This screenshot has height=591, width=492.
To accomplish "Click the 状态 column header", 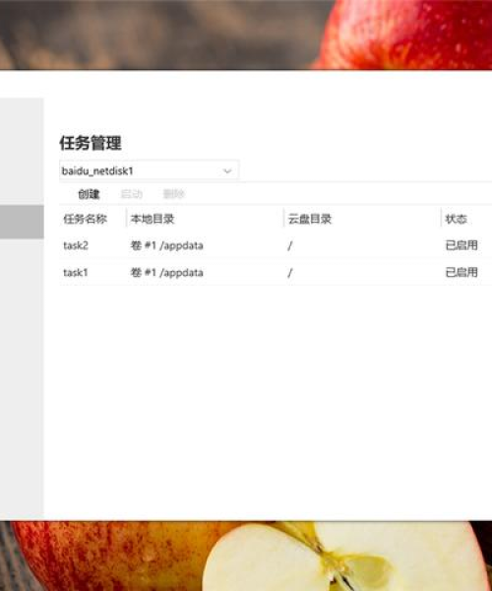I will [x=456, y=219].
